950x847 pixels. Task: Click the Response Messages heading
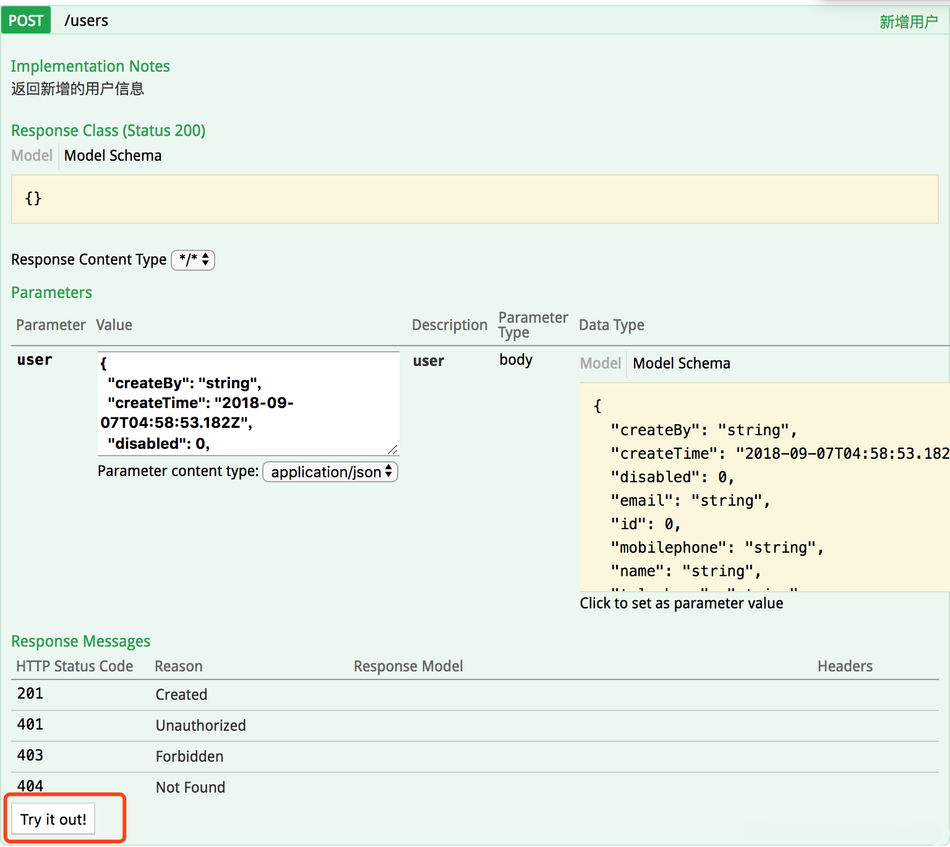coord(80,642)
